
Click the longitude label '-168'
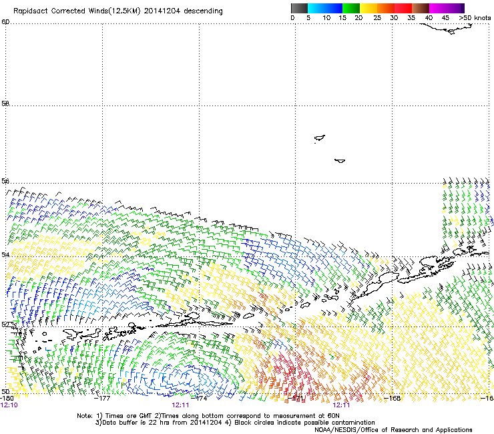pos(393,398)
